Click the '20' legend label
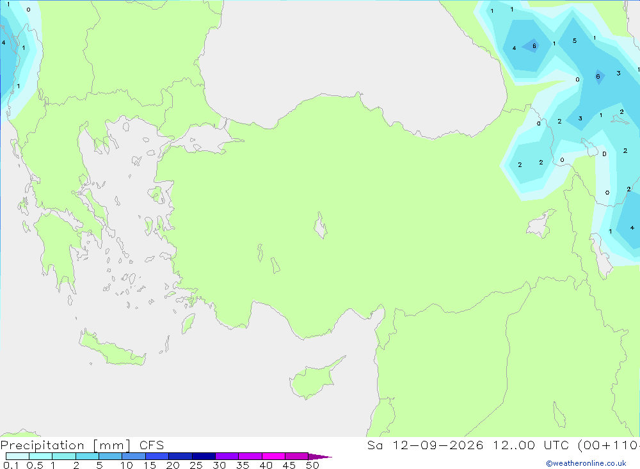 pos(173,465)
